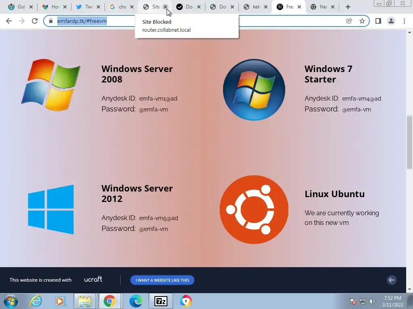Screen dimensions: 413x309
Task: Click the Chrome taskbar icon
Action: (x=109, y=301)
